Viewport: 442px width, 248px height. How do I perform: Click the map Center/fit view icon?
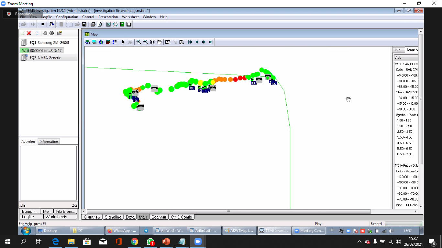point(152,42)
